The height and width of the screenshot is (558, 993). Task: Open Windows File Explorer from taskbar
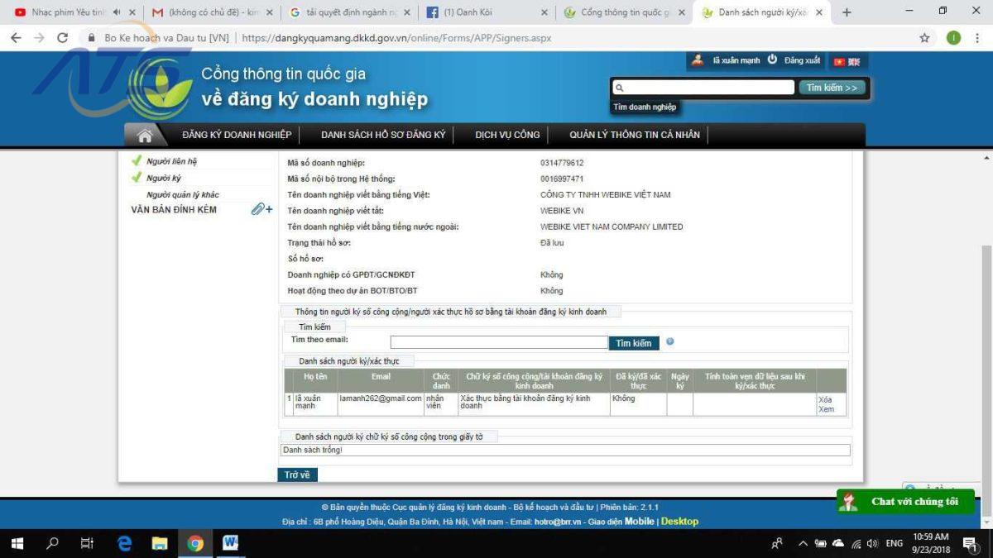click(160, 543)
